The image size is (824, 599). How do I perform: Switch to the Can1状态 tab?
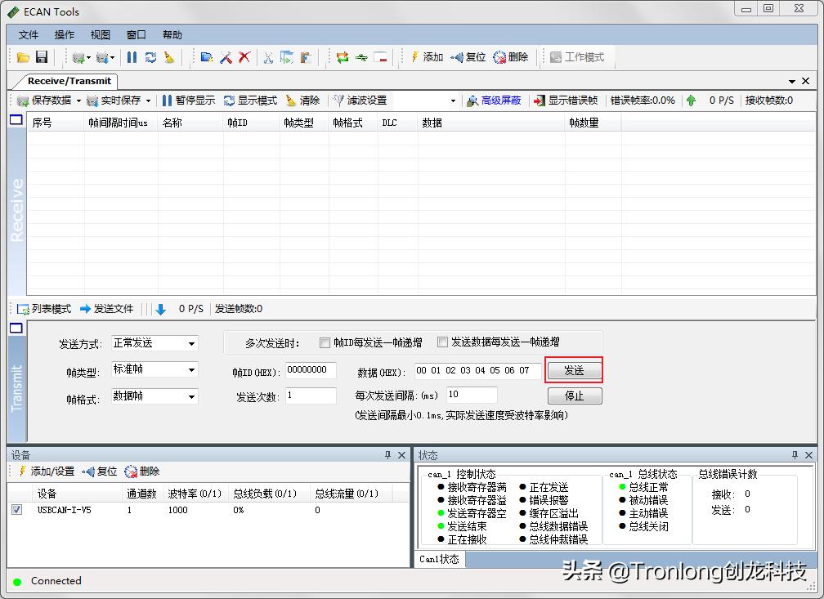coord(439,560)
